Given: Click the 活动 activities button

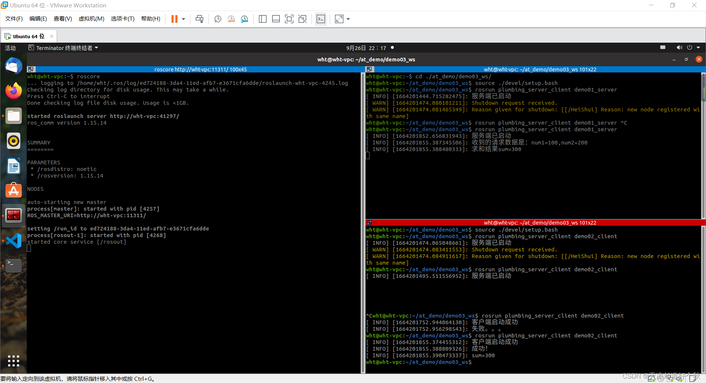Looking at the screenshot, I should (10, 48).
